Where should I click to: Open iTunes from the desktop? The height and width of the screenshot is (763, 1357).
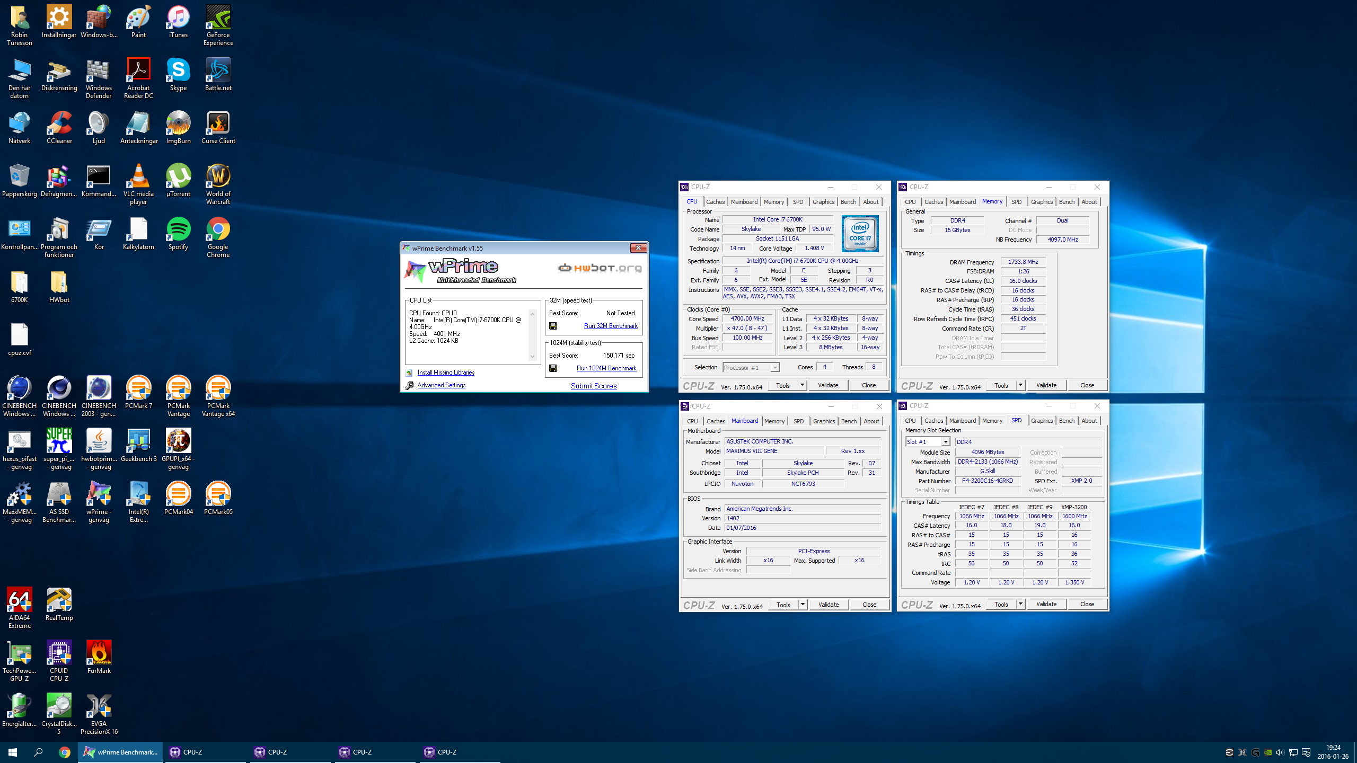(178, 21)
